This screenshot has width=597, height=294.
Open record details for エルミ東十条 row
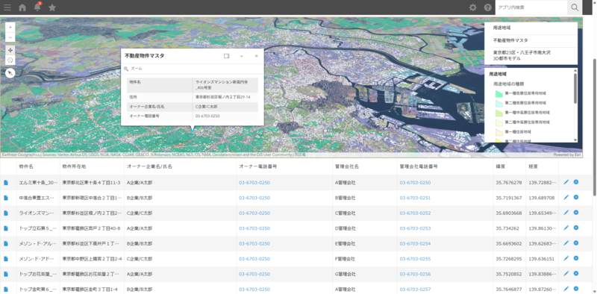6,183
